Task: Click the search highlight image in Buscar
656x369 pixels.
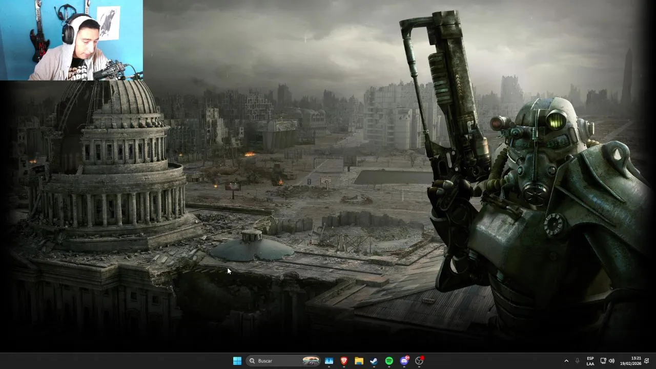Action: (311, 361)
